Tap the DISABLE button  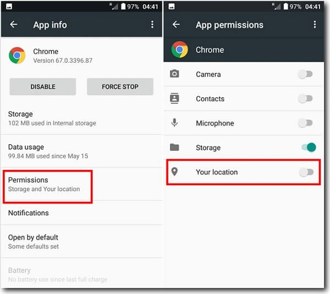click(43, 86)
